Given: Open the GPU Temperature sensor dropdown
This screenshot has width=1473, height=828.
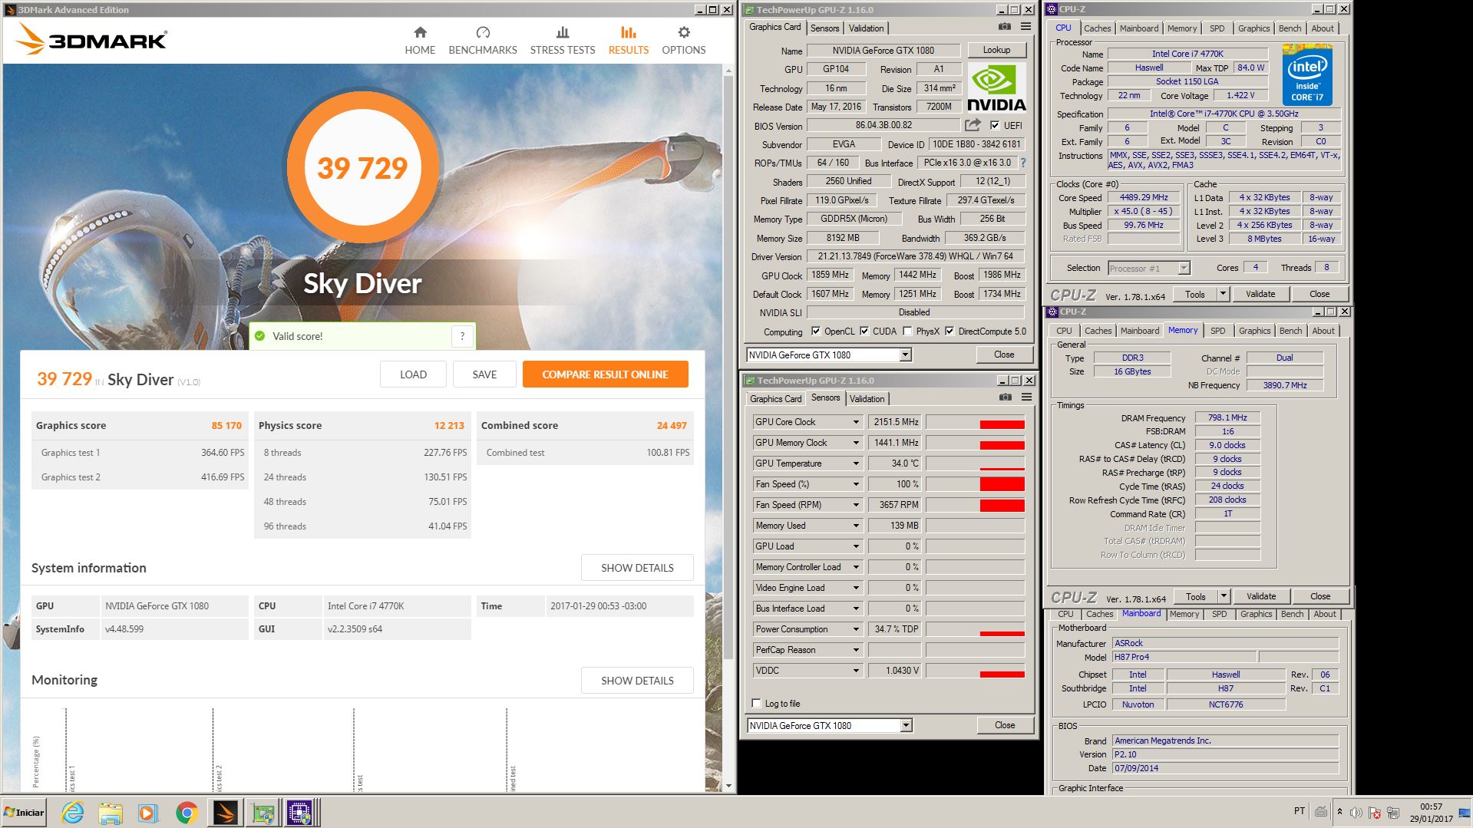Looking at the screenshot, I should [856, 463].
